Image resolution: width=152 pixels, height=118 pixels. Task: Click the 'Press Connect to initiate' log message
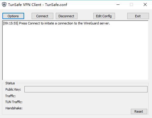[x=64, y=23]
